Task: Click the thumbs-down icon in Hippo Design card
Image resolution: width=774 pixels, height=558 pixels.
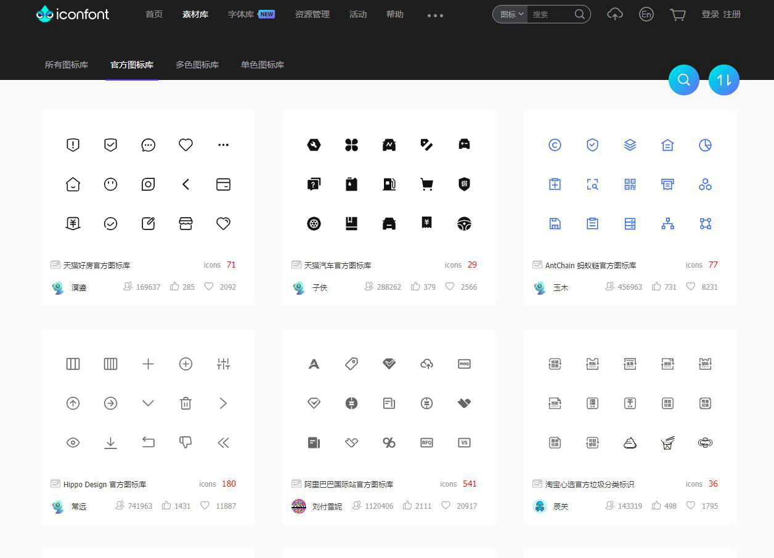Action: click(185, 442)
